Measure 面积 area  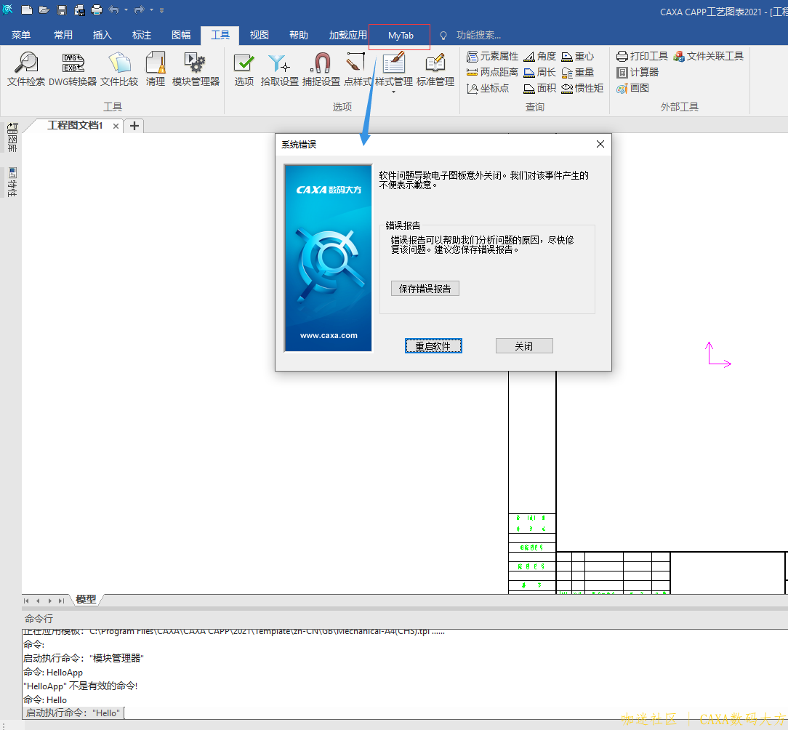[539, 89]
